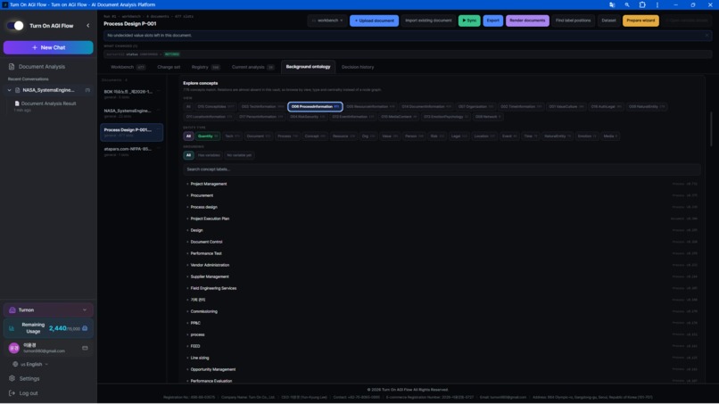Viewport: 719px width, 404px height.
Task: Open the Document Analysis Result entry
Action: click(48, 103)
